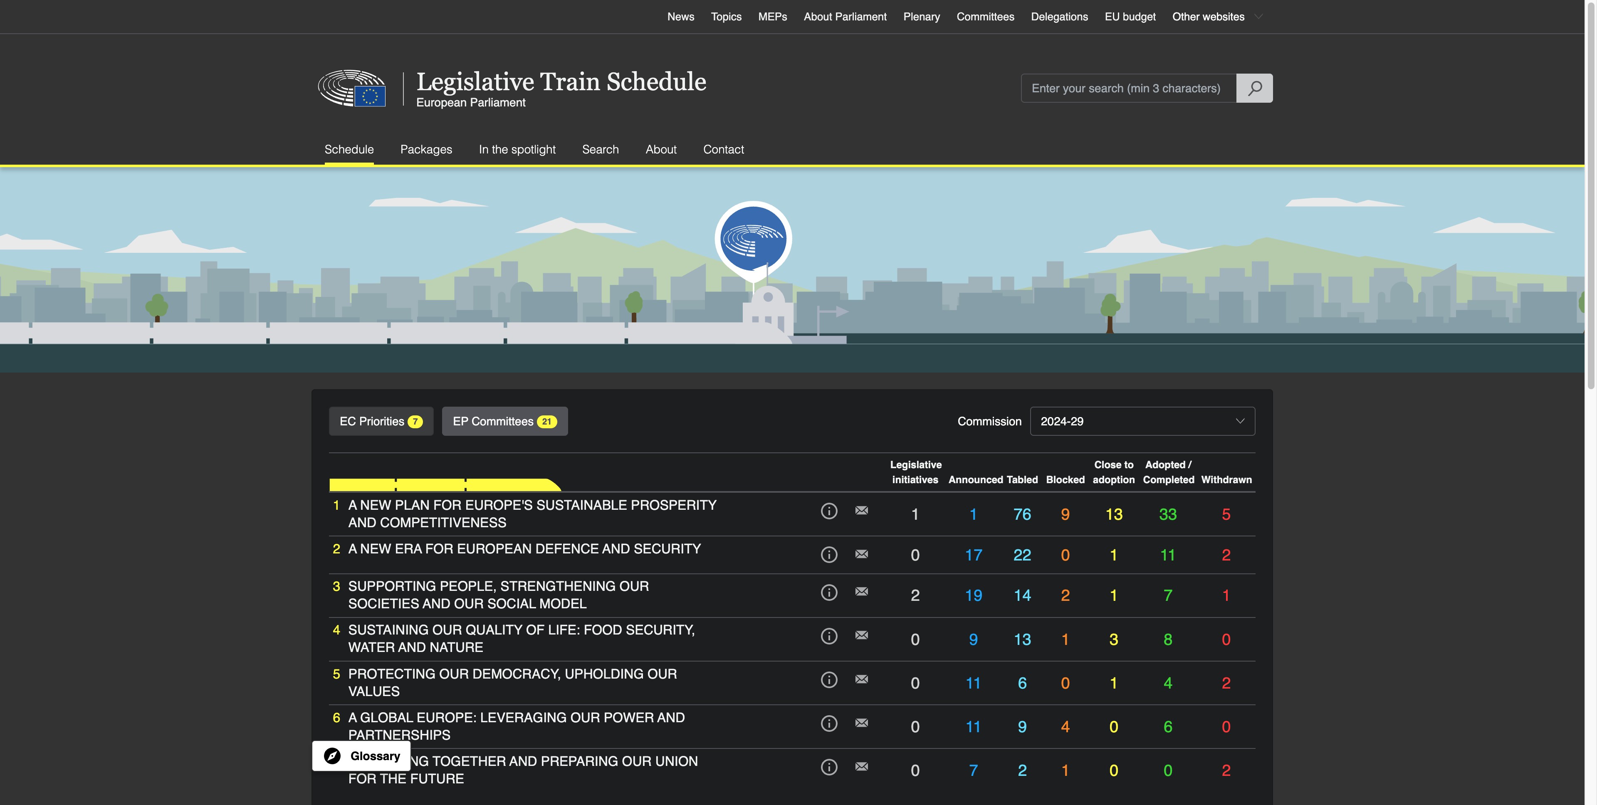Click envelope icon for Defence and Security row

(x=861, y=553)
